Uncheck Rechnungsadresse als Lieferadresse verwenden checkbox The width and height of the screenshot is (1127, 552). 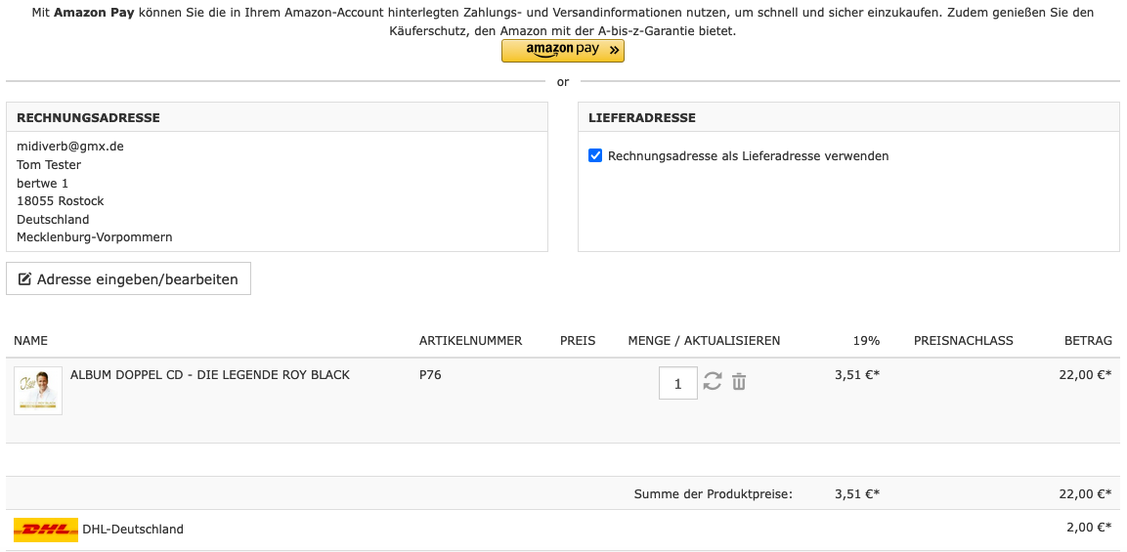point(595,155)
